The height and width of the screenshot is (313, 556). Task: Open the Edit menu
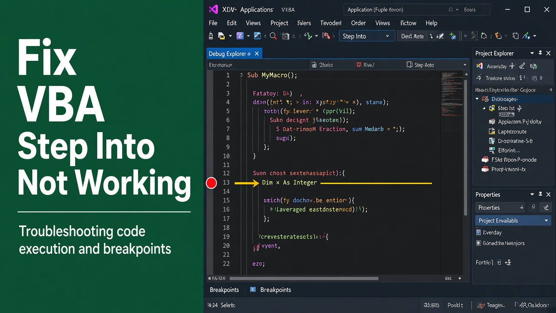pyautogui.click(x=232, y=23)
